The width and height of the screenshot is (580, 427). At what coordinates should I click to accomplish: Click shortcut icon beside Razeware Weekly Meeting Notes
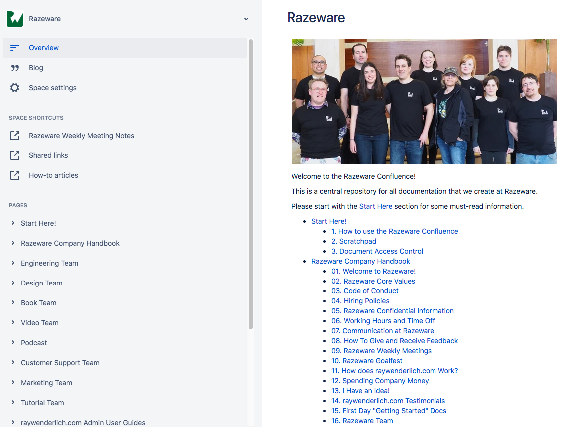[x=15, y=136]
